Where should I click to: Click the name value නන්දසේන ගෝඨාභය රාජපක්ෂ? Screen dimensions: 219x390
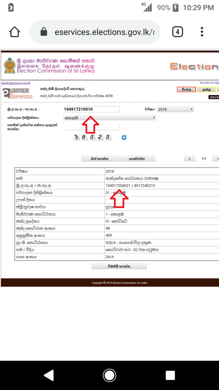[x=132, y=179]
